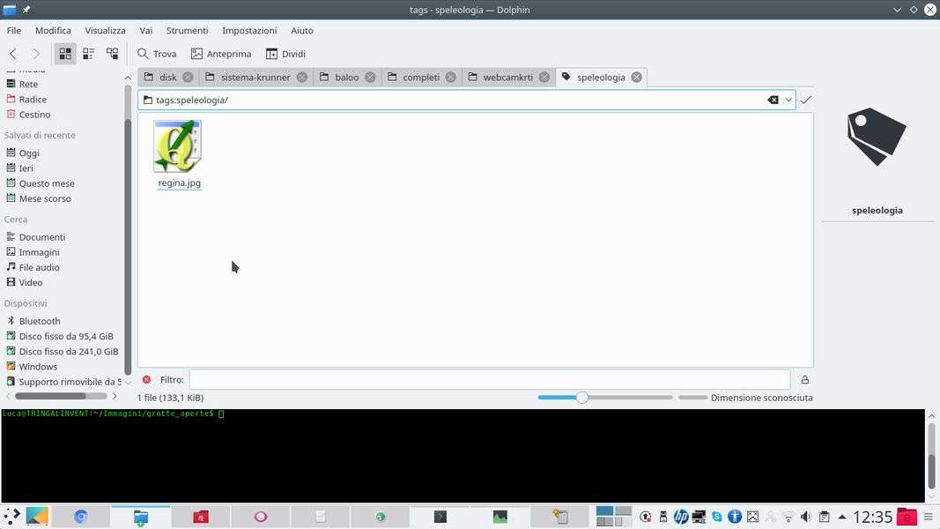
Task: Click the 12:35 clock
Action: coord(873,517)
